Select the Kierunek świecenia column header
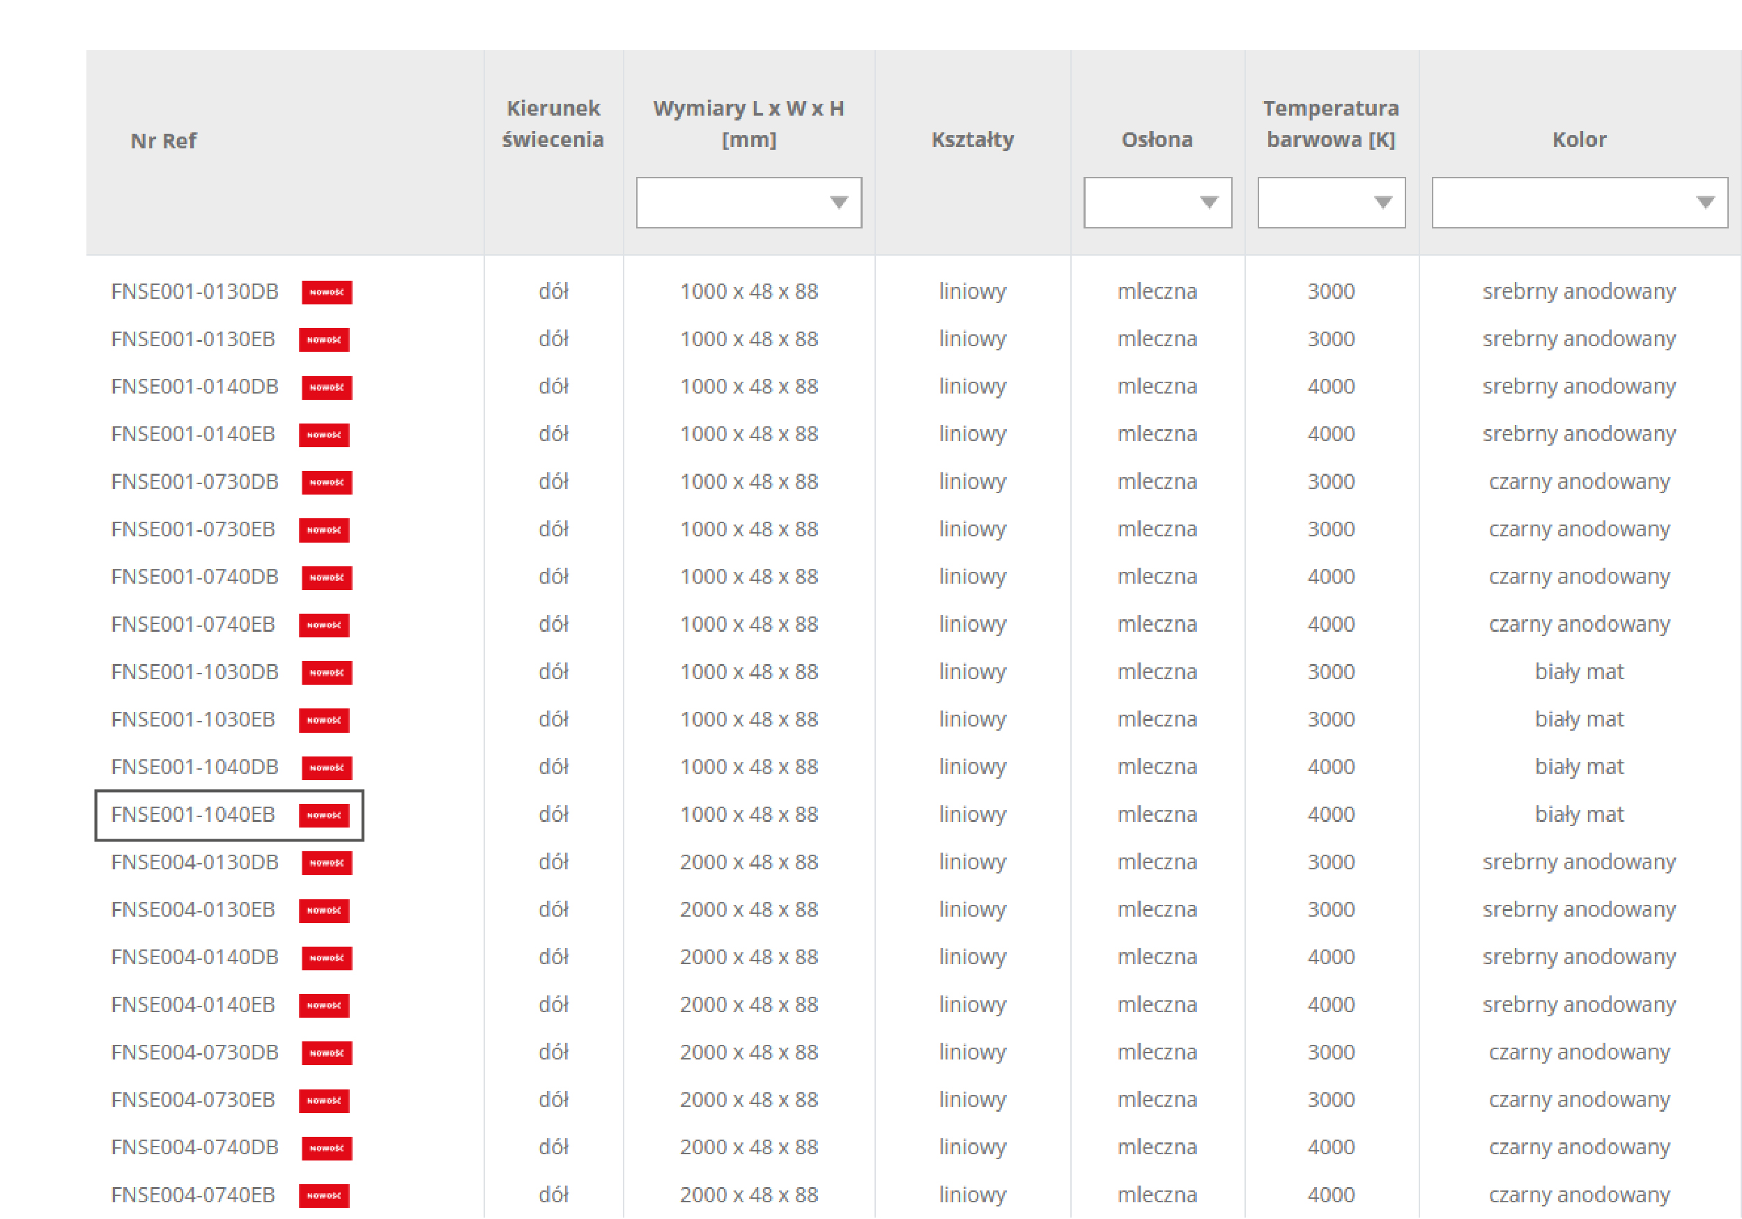This screenshot has width=1742, height=1219. pyautogui.click(x=553, y=125)
